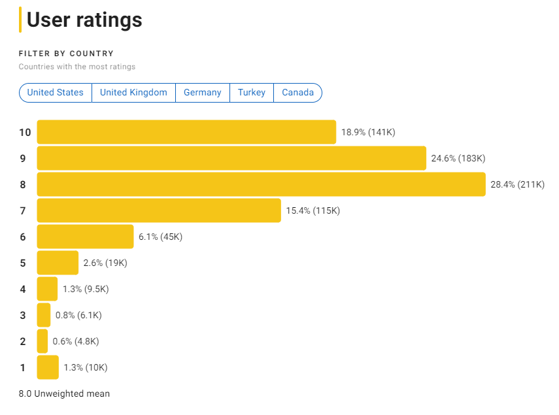Click the 8.0 Unweighted mean text
559x415 pixels.
(x=63, y=393)
